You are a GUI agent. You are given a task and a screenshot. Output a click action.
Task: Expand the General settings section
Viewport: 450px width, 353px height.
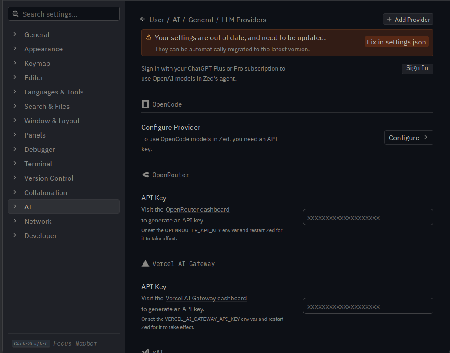coord(15,34)
